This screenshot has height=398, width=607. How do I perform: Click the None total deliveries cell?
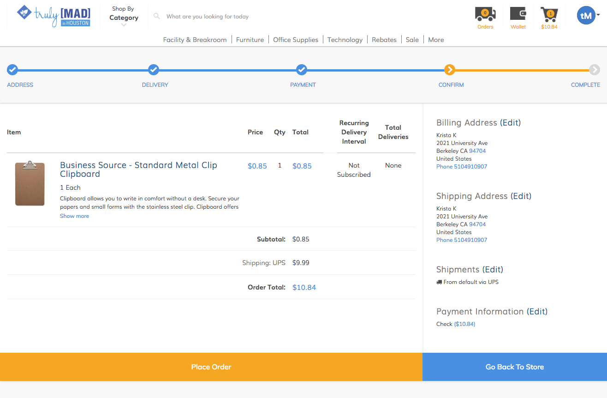[393, 165]
